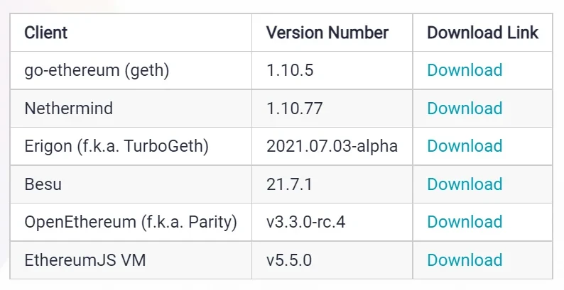
Task: Click the EthereumJS VM client name
Action: click(x=85, y=260)
